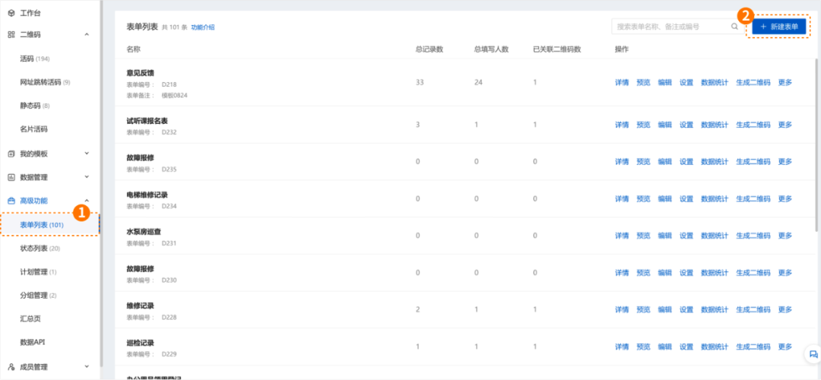Click 生成二维码 for 巡检记录
Viewport: 821px width, 380px height.
(x=753, y=347)
